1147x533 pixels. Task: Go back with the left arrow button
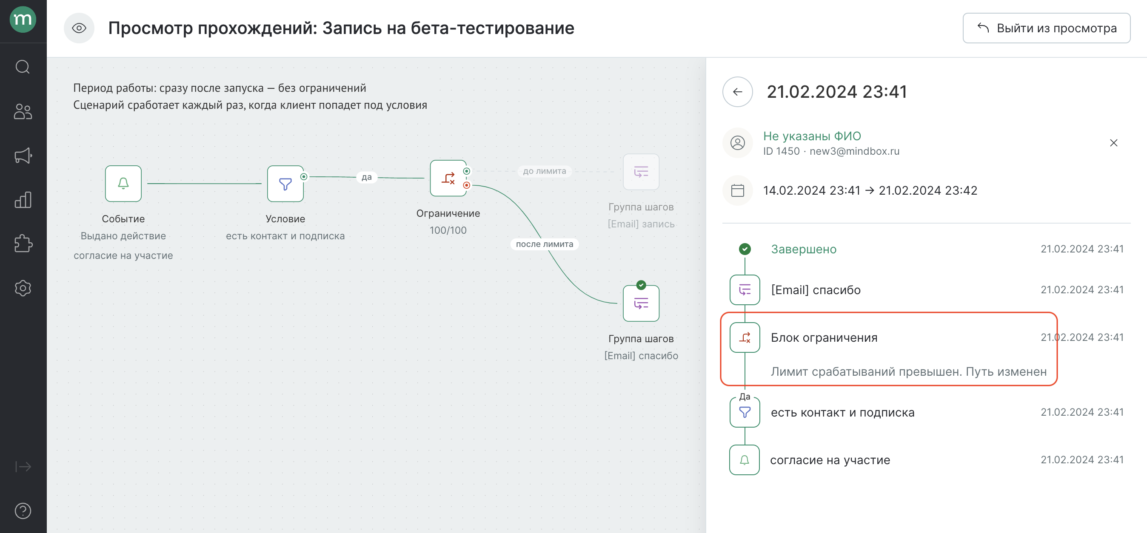(737, 92)
